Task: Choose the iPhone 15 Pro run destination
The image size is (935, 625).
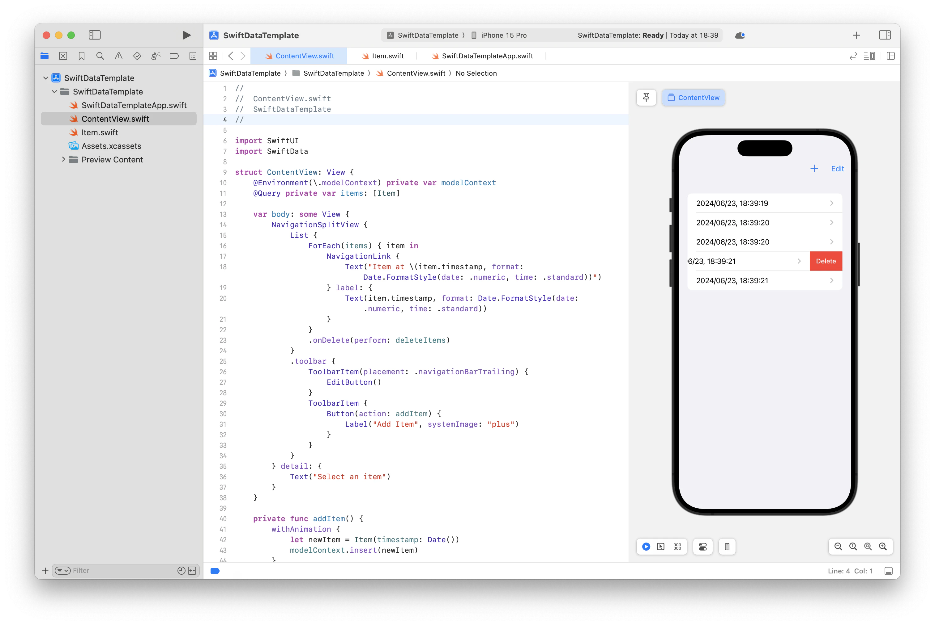Action: coord(499,35)
